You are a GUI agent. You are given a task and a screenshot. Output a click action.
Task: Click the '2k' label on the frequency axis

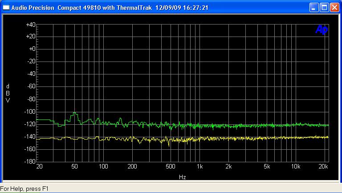pos(228,167)
